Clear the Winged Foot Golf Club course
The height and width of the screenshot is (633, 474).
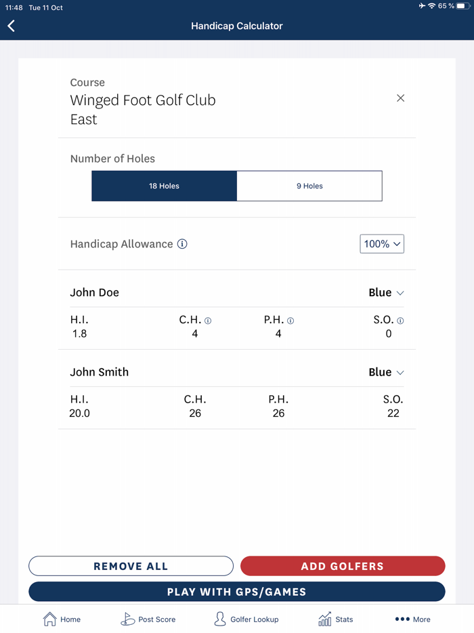click(x=400, y=98)
